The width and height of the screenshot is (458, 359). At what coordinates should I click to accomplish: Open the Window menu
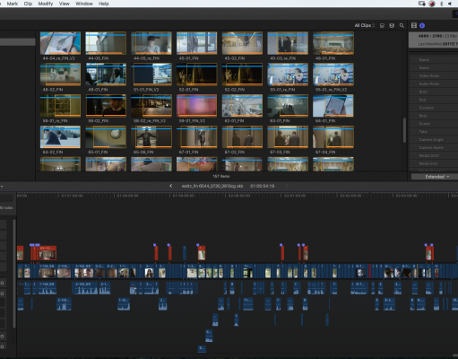click(x=84, y=4)
